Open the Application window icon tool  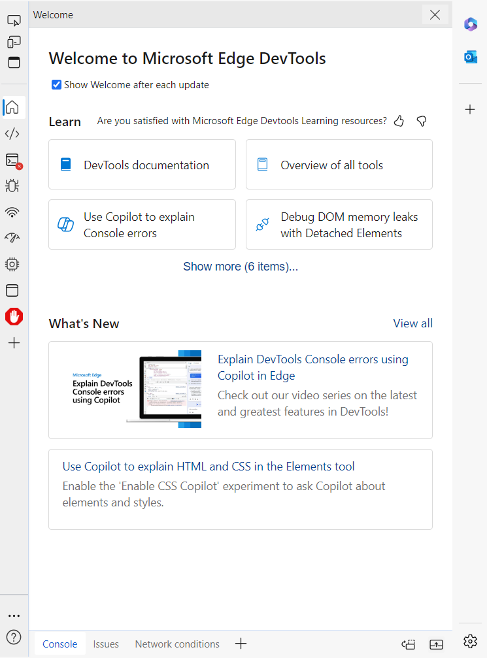point(12,290)
